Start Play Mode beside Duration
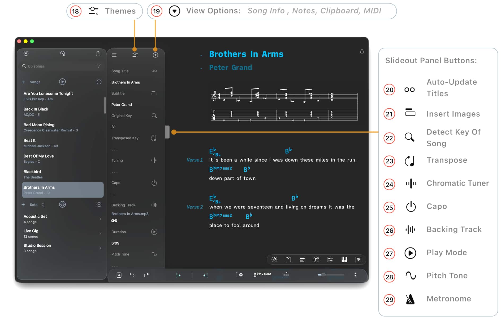This screenshot has height=324, width=501. click(x=154, y=232)
